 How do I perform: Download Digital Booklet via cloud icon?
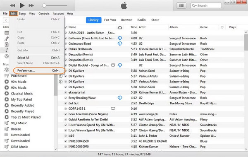[120, 65]
